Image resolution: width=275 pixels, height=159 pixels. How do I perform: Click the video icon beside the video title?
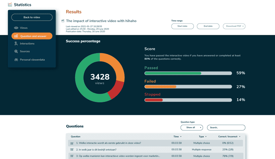63,21
